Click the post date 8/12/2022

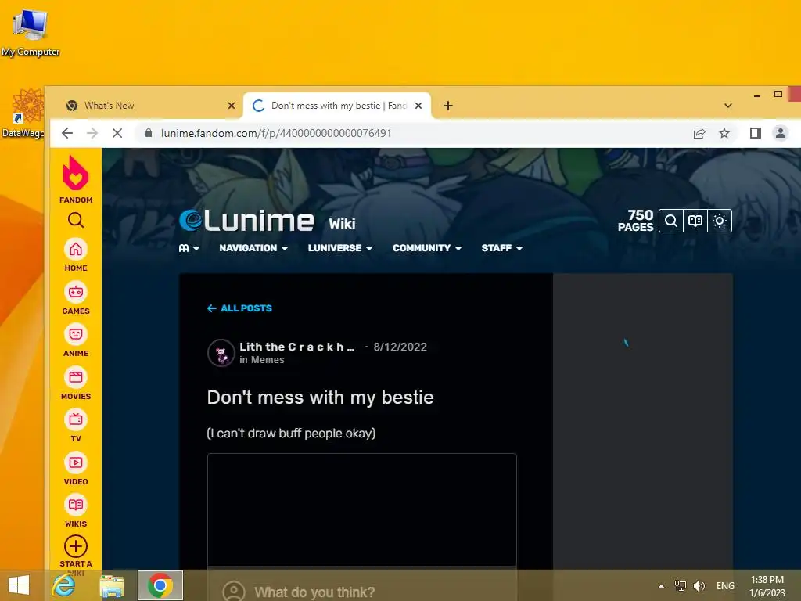pyautogui.click(x=400, y=347)
